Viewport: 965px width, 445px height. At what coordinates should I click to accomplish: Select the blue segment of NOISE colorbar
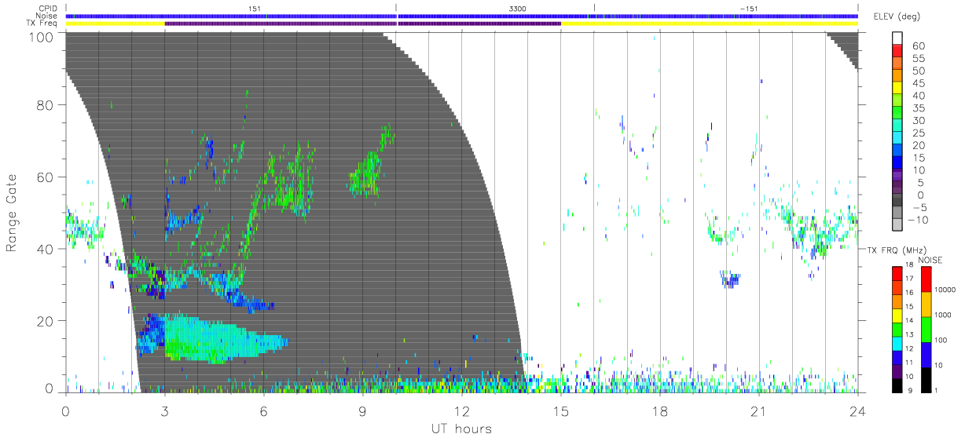click(926, 354)
